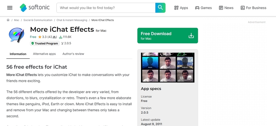
Task: Open the Apps menu
Action: tap(181, 8)
